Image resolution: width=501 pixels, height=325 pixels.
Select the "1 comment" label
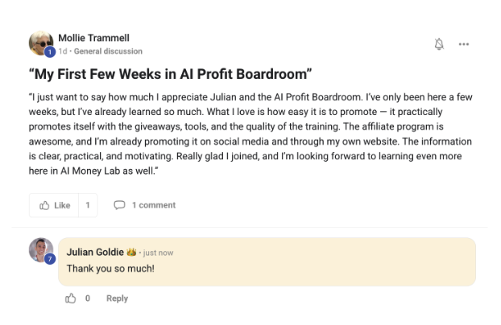[154, 205]
